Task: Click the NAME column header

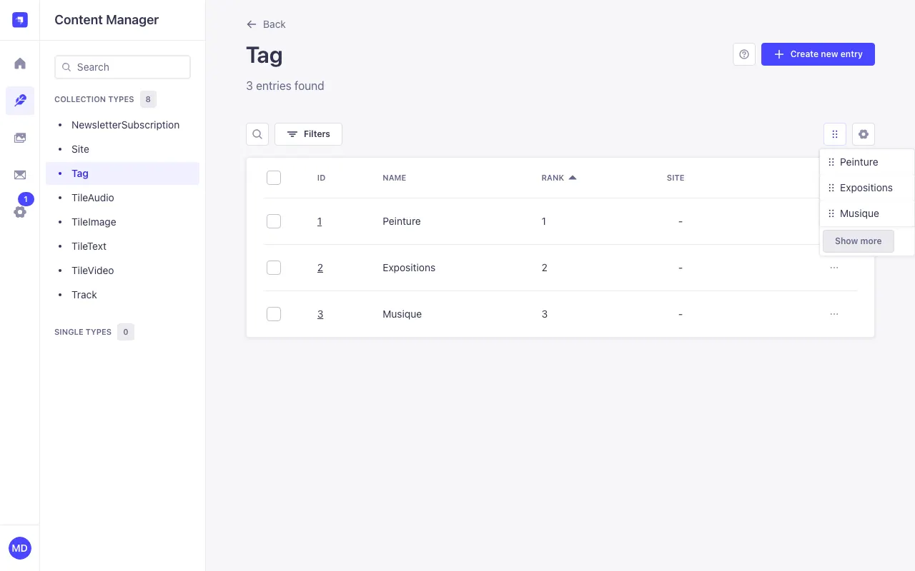Action: [x=394, y=178]
